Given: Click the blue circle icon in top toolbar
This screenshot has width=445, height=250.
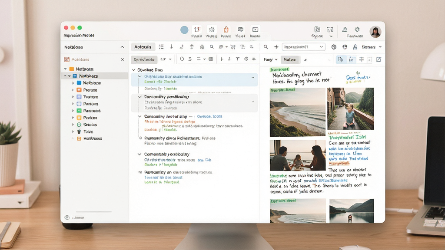Looking at the screenshot, I should pos(184,30).
